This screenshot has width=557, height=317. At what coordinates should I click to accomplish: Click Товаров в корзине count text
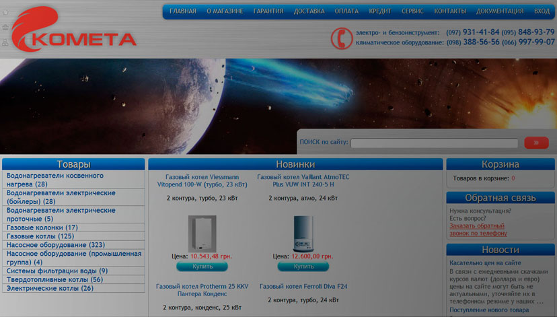pyautogui.click(x=484, y=178)
